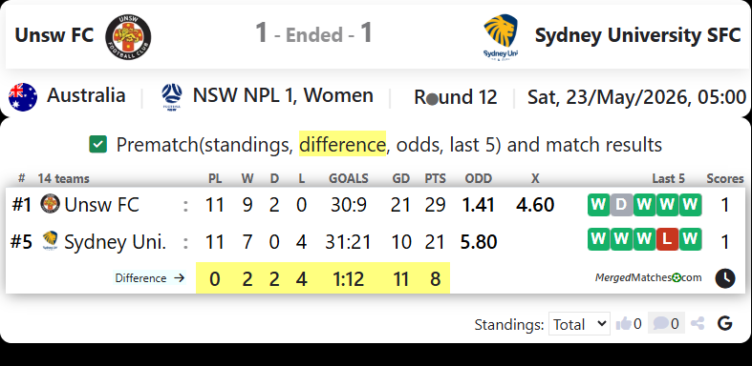Click the NSW NPL league logo
The height and width of the screenshot is (366, 752).
[172, 97]
